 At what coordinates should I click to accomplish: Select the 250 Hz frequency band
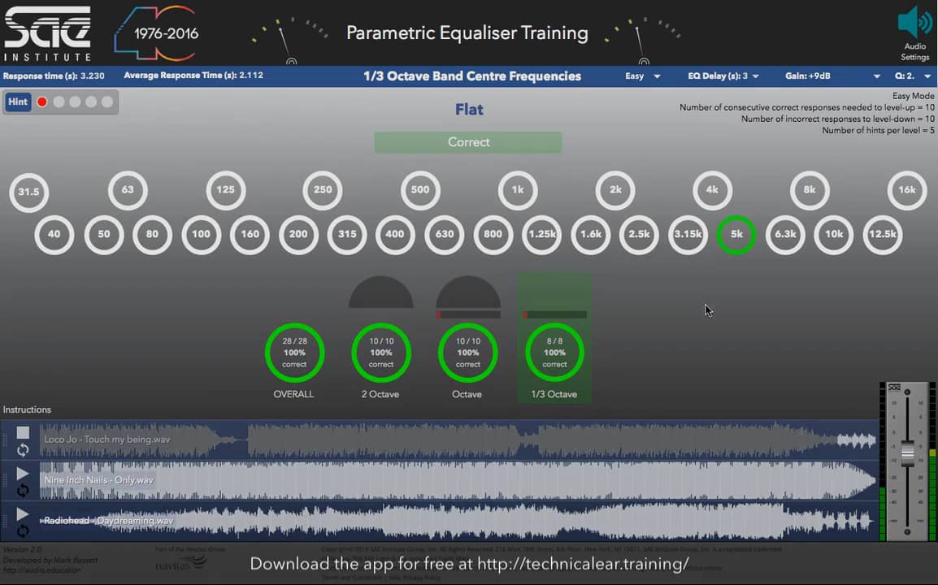323,189
